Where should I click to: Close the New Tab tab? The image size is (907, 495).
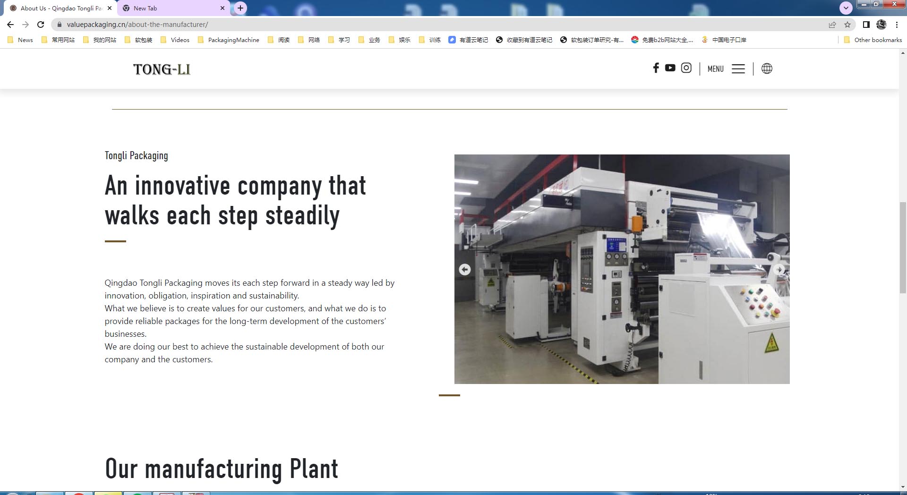coord(222,8)
